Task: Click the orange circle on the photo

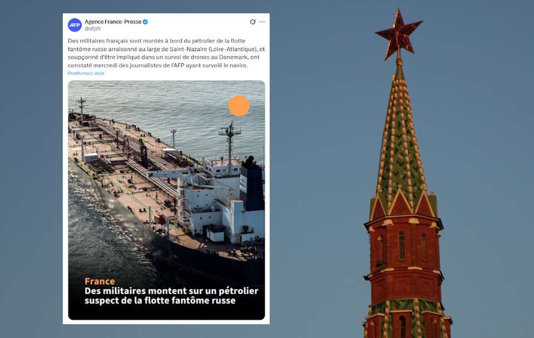Action: pos(239,106)
